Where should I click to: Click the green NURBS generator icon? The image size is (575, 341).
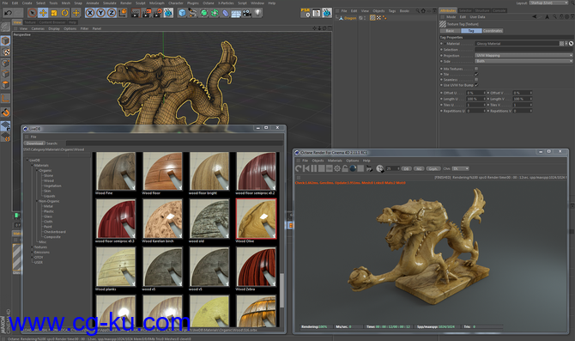coord(203,13)
